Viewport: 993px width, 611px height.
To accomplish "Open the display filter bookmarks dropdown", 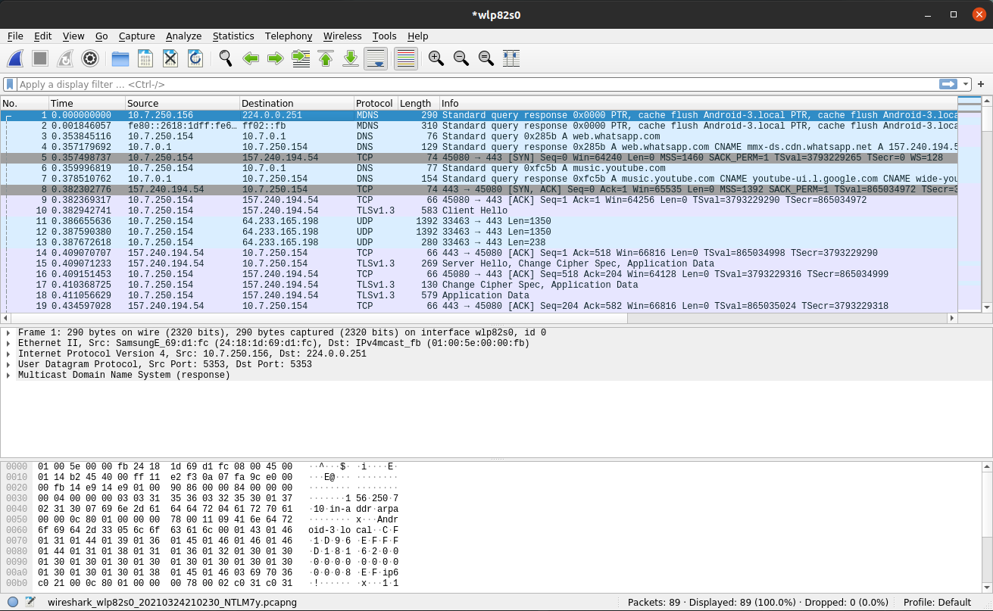I will click(8, 85).
